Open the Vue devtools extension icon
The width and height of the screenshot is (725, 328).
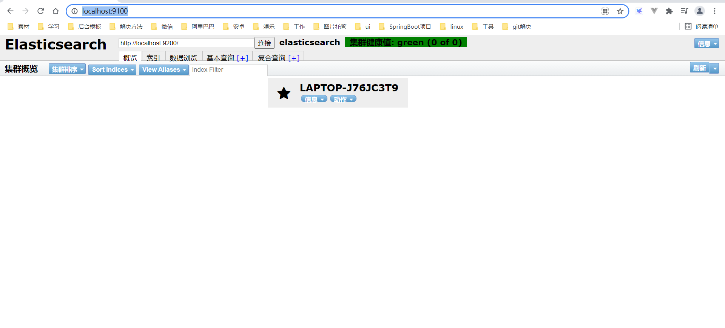pyautogui.click(x=654, y=11)
